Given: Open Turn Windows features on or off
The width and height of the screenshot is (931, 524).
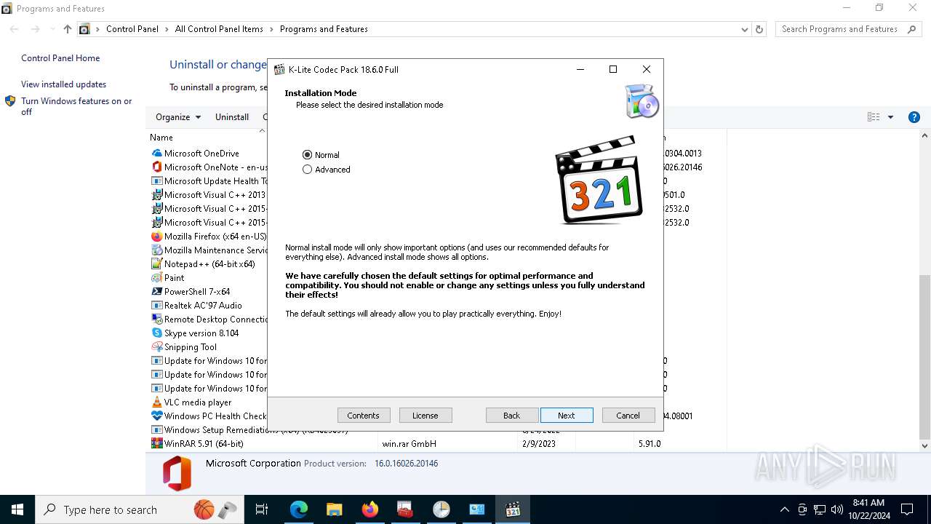Looking at the screenshot, I should [76, 106].
